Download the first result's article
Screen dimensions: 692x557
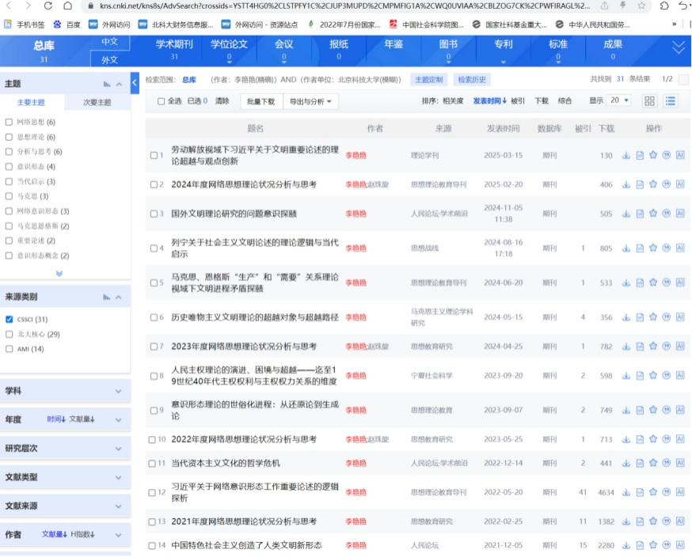click(x=626, y=156)
